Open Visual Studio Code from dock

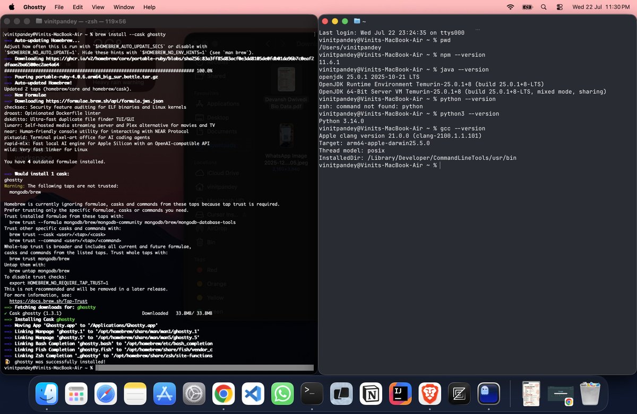[253, 394]
